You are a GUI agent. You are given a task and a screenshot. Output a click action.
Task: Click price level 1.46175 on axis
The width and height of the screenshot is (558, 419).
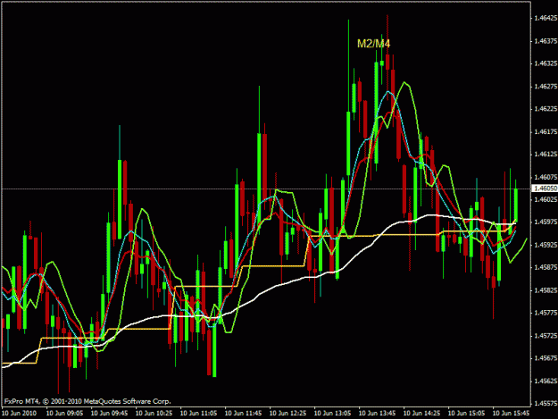click(546, 131)
